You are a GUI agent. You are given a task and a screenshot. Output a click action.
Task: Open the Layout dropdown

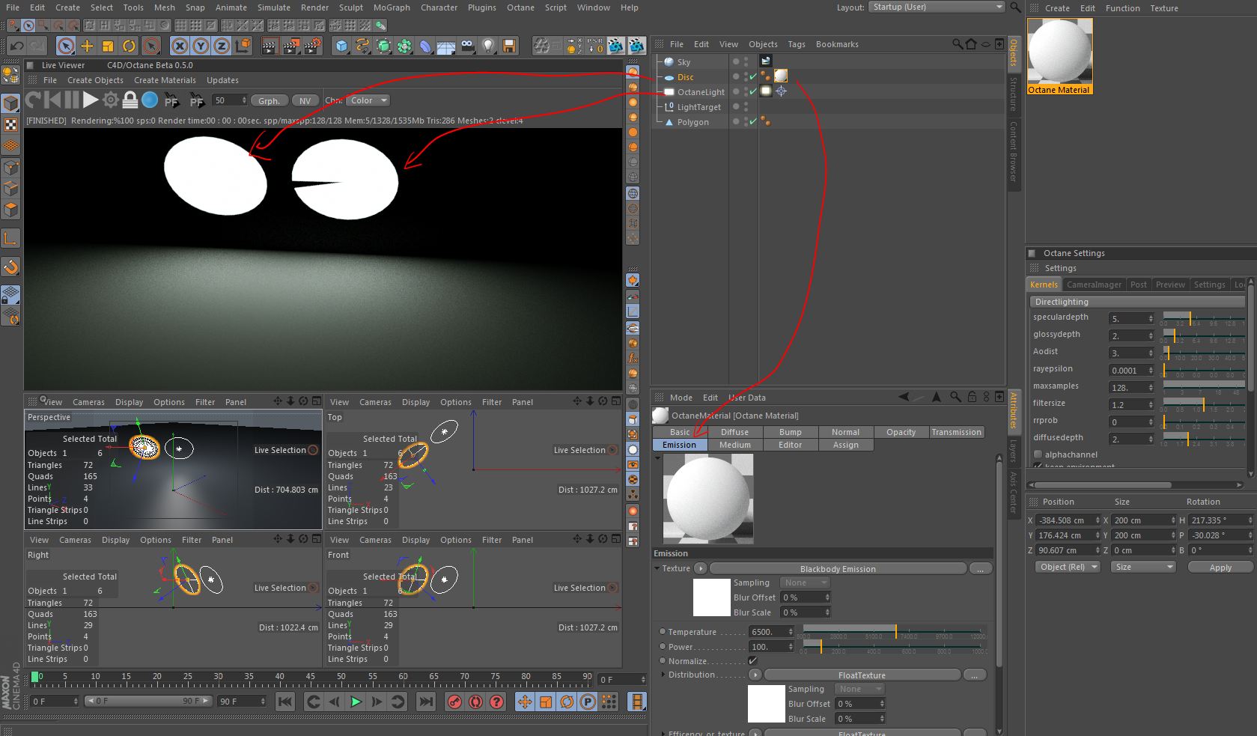tap(936, 7)
